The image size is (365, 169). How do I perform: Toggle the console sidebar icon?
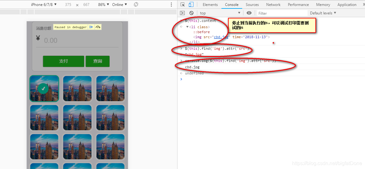point(182,13)
